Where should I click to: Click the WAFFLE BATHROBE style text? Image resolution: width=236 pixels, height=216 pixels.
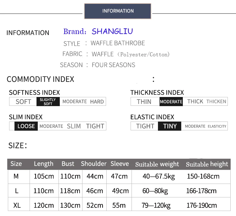(x=118, y=43)
